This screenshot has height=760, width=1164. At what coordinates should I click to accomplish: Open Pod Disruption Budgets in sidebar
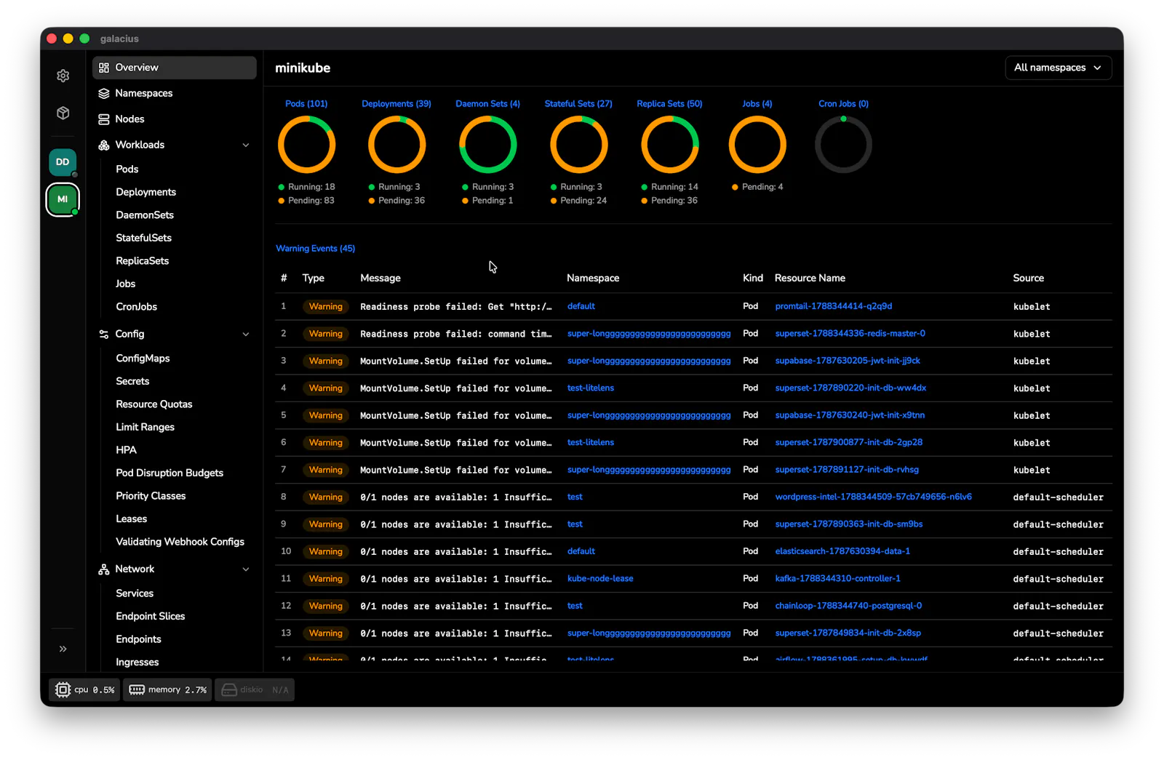170,473
